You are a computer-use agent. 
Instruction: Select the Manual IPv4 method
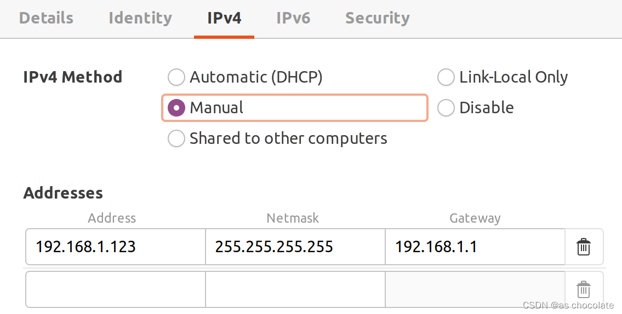tap(176, 108)
